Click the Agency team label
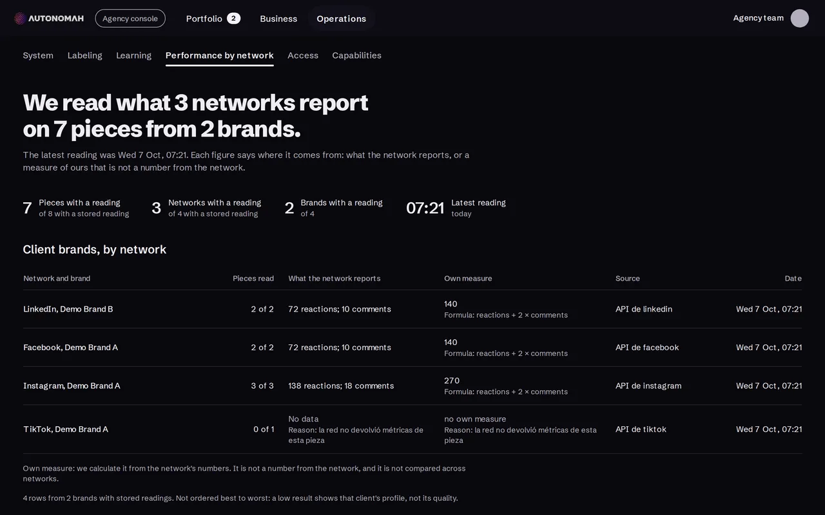This screenshot has height=515, width=825. click(758, 18)
